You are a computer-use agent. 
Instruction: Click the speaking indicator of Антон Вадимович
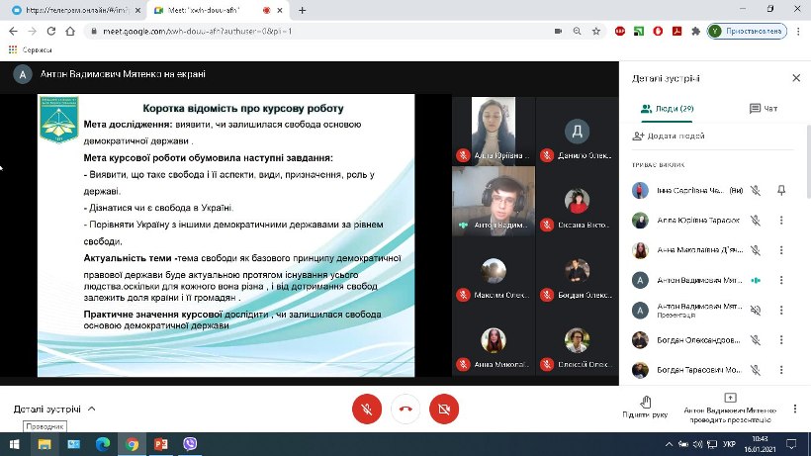(x=756, y=280)
